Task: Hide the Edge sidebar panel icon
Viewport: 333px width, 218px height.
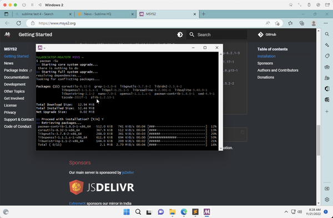Action: [x=327, y=189]
